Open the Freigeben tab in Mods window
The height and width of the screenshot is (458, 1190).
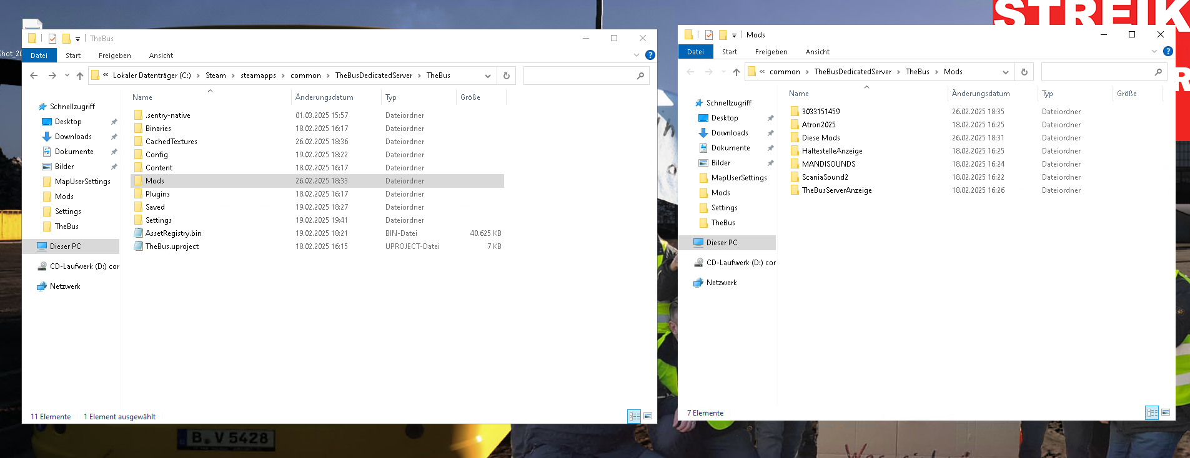(771, 52)
